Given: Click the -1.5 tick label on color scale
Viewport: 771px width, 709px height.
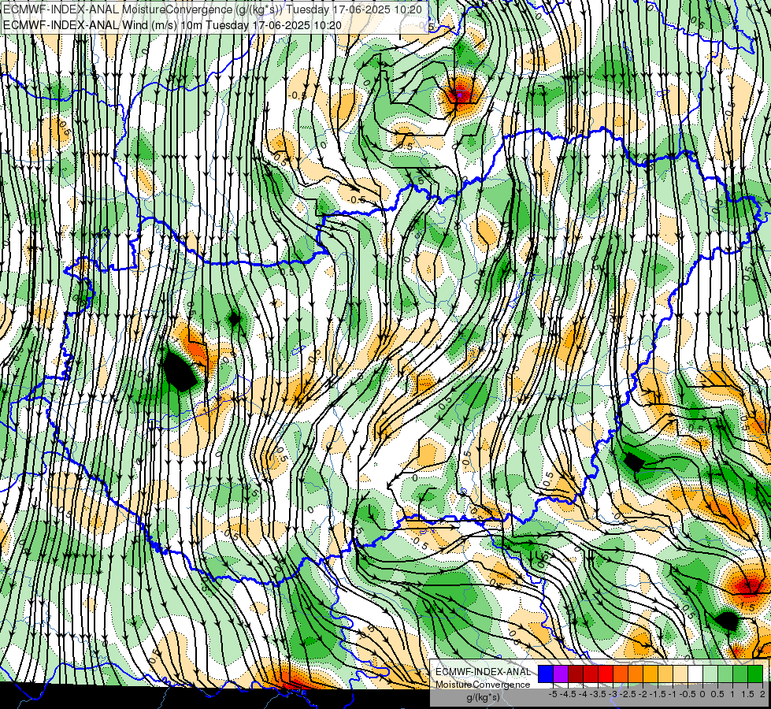Looking at the screenshot, I should (658, 694).
